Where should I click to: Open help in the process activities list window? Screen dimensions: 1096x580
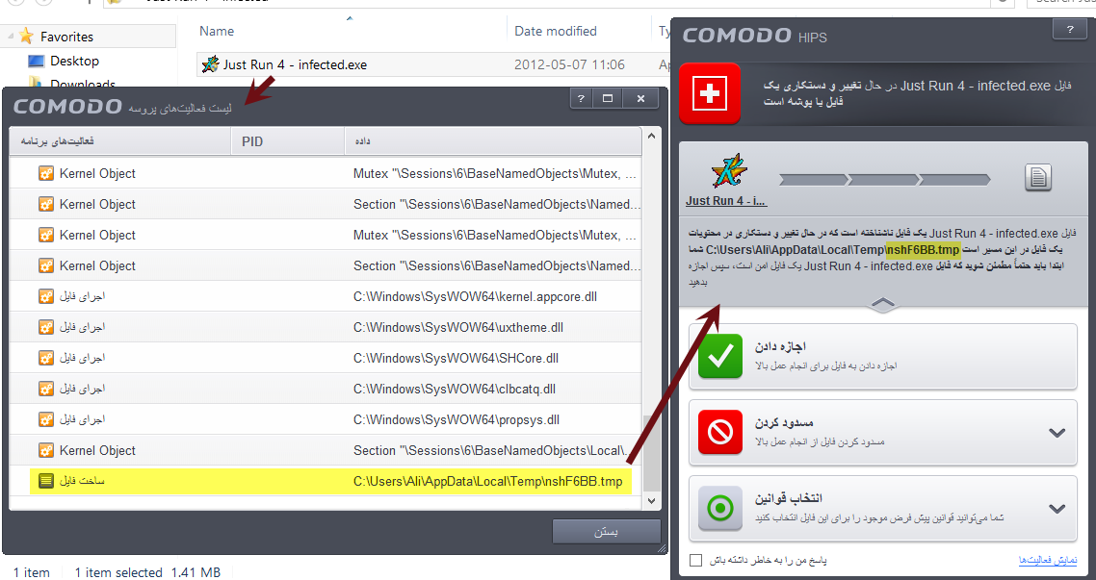point(581,98)
